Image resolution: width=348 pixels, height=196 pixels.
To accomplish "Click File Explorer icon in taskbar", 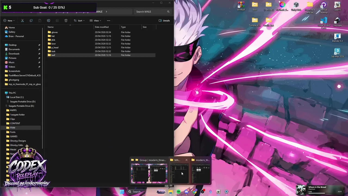I will point(170,192).
